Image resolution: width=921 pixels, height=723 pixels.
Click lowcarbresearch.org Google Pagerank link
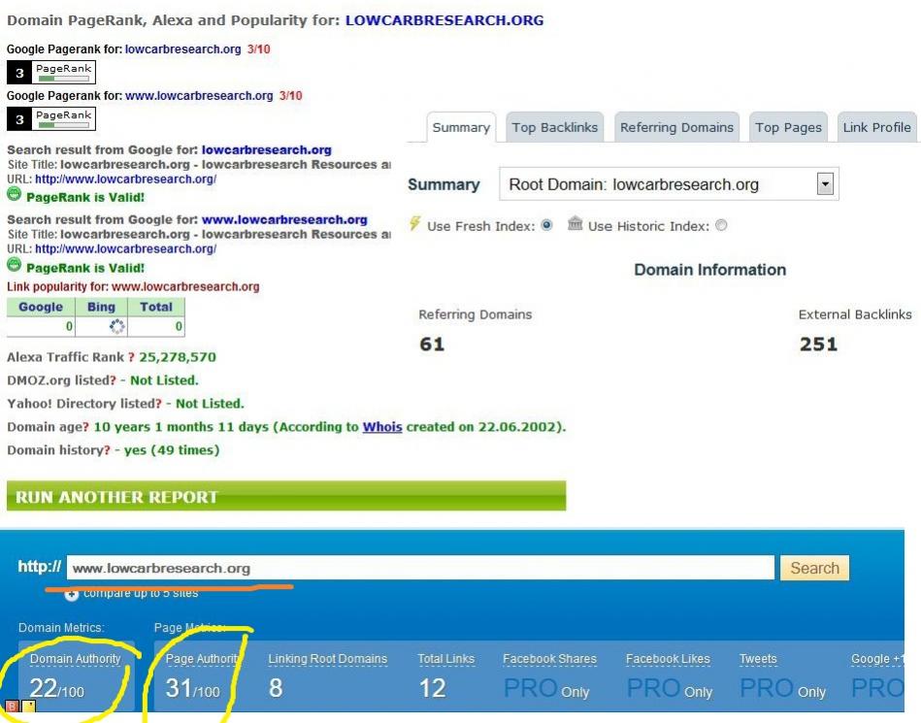182,49
